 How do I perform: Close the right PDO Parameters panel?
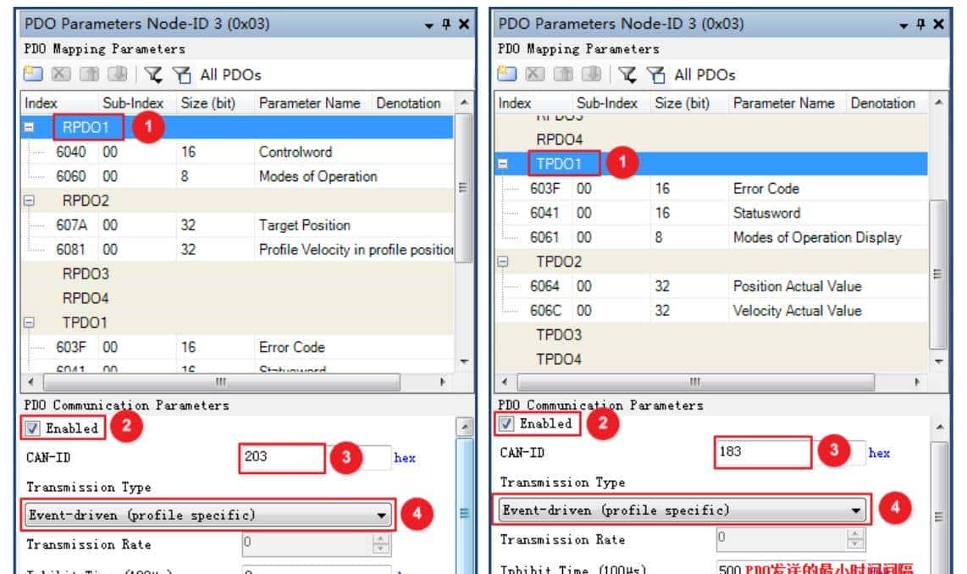[x=938, y=24]
